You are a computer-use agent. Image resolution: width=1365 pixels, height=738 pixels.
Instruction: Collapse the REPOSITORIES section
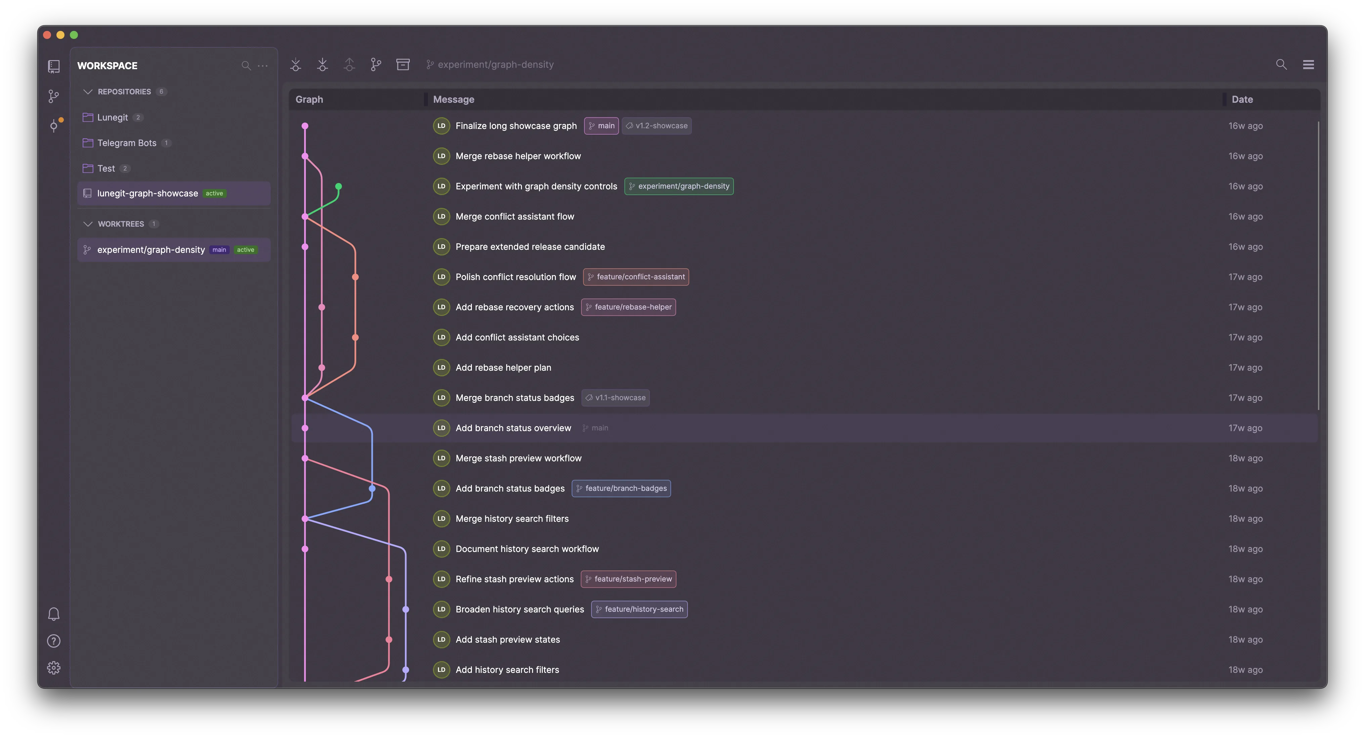pos(88,92)
